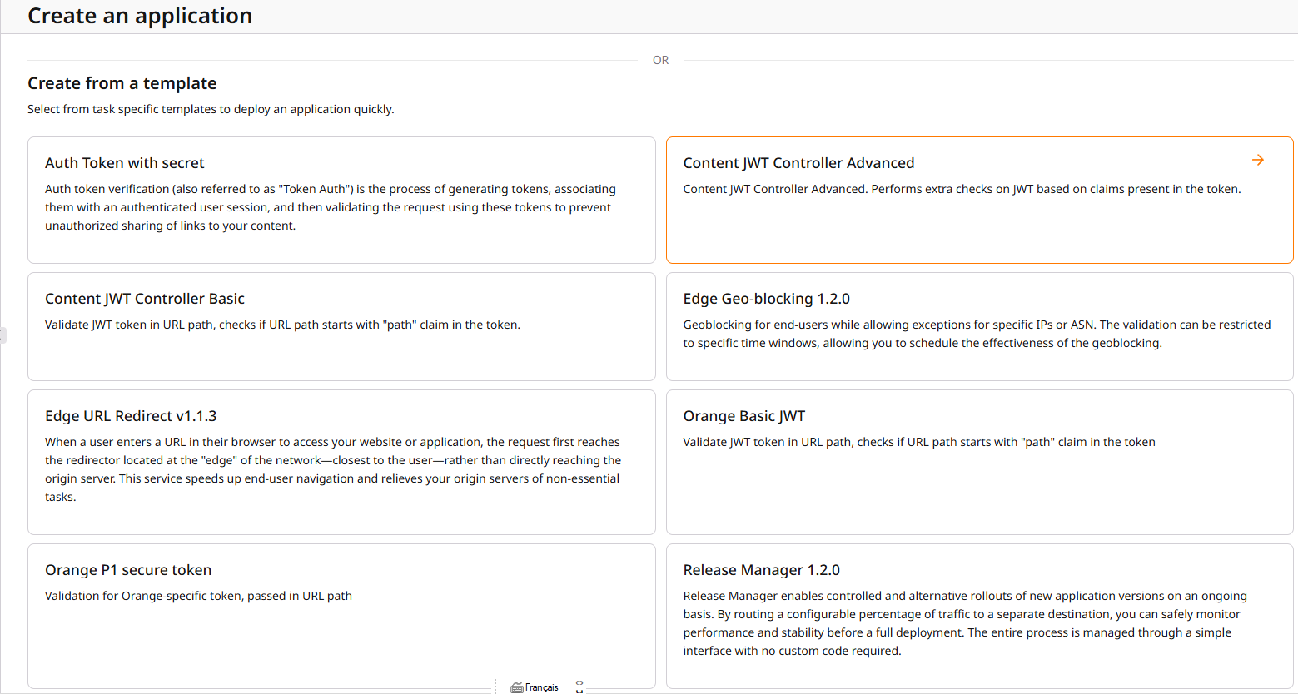Click the 'Select from task specific templates' subtitle
The height and width of the screenshot is (694, 1298).
pyautogui.click(x=211, y=109)
